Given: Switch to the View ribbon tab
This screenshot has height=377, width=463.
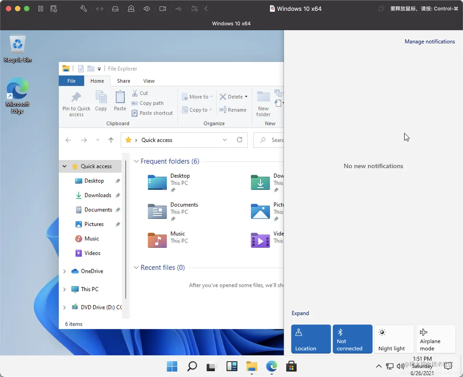Looking at the screenshot, I should point(149,81).
